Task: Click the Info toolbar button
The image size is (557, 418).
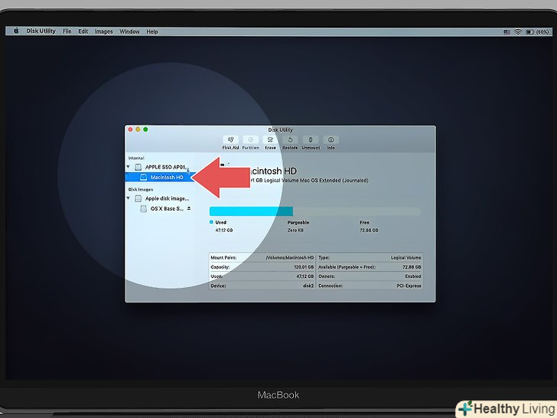Action: [331, 143]
